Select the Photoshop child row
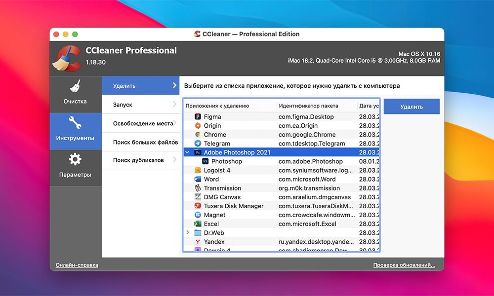This screenshot has width=494, height=296. coord(226,161)
